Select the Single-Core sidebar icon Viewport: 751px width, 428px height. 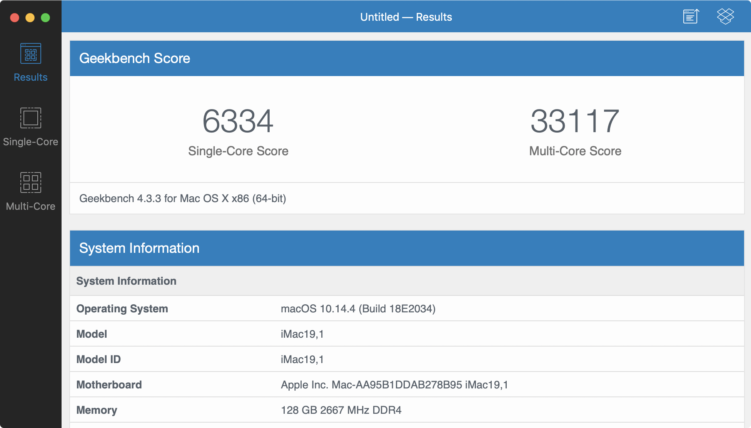coord(30,118)
